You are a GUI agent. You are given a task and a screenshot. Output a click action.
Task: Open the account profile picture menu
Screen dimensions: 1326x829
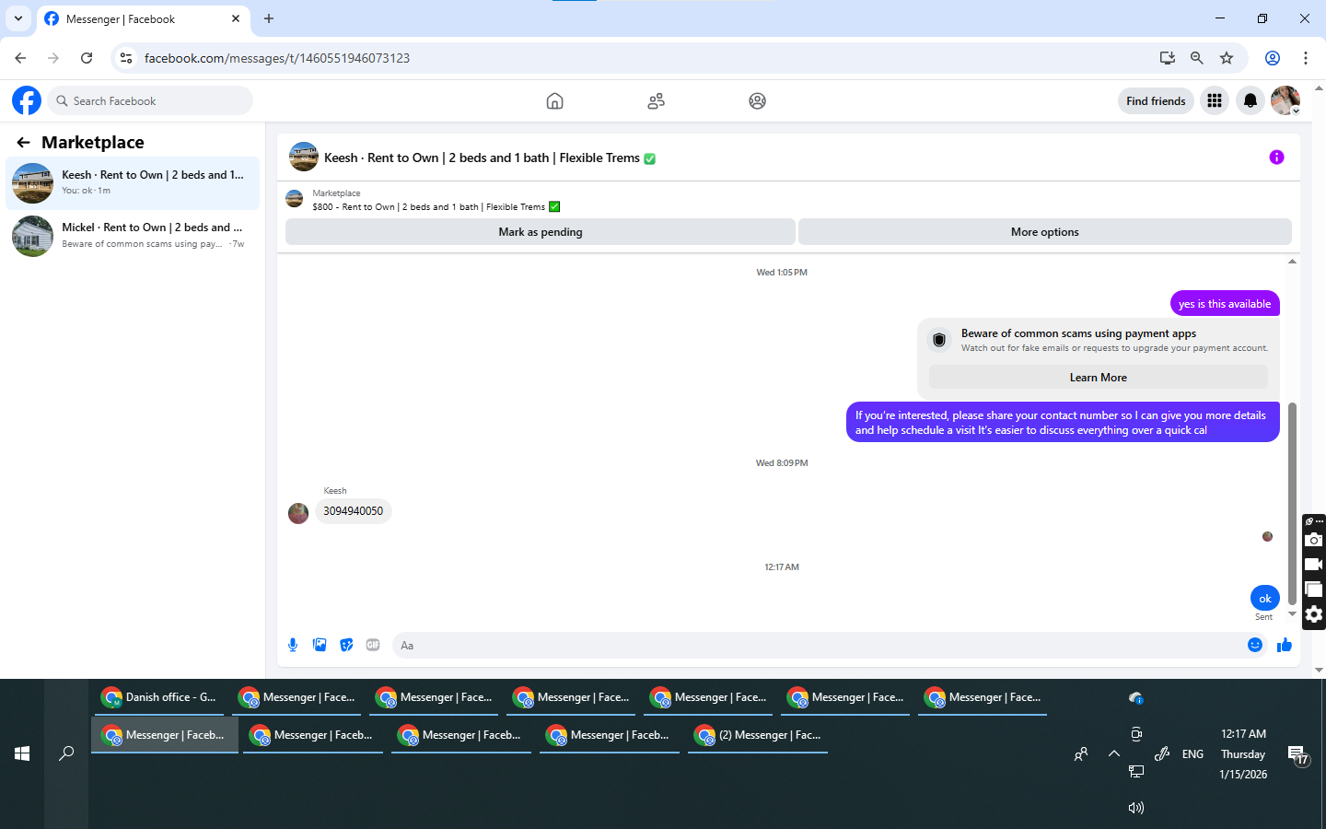click(x=1285, y=100)
